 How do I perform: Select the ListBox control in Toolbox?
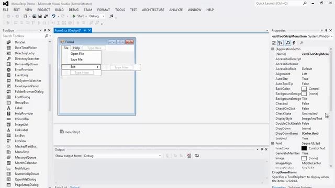pyautogui.click(x=20, y=136)
